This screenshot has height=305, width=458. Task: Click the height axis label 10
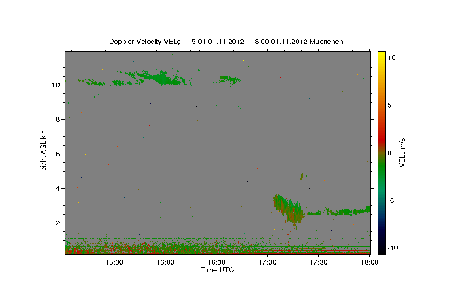[x=56, y=85]
